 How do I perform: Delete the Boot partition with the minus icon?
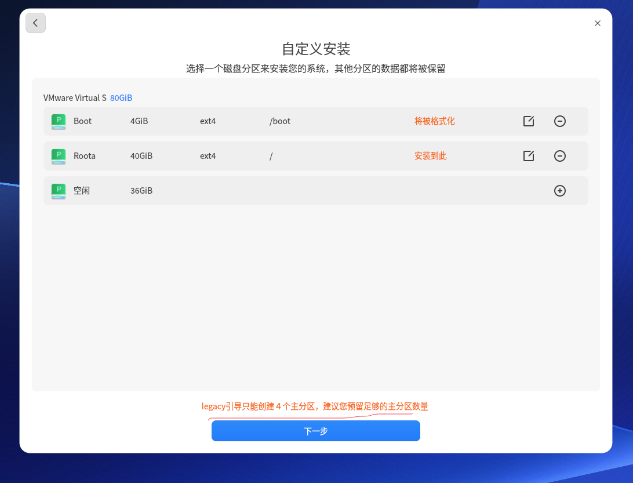(x=559, y=121)
